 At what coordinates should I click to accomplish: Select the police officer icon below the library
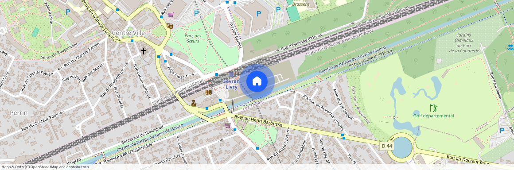click(x=193, y=103)
